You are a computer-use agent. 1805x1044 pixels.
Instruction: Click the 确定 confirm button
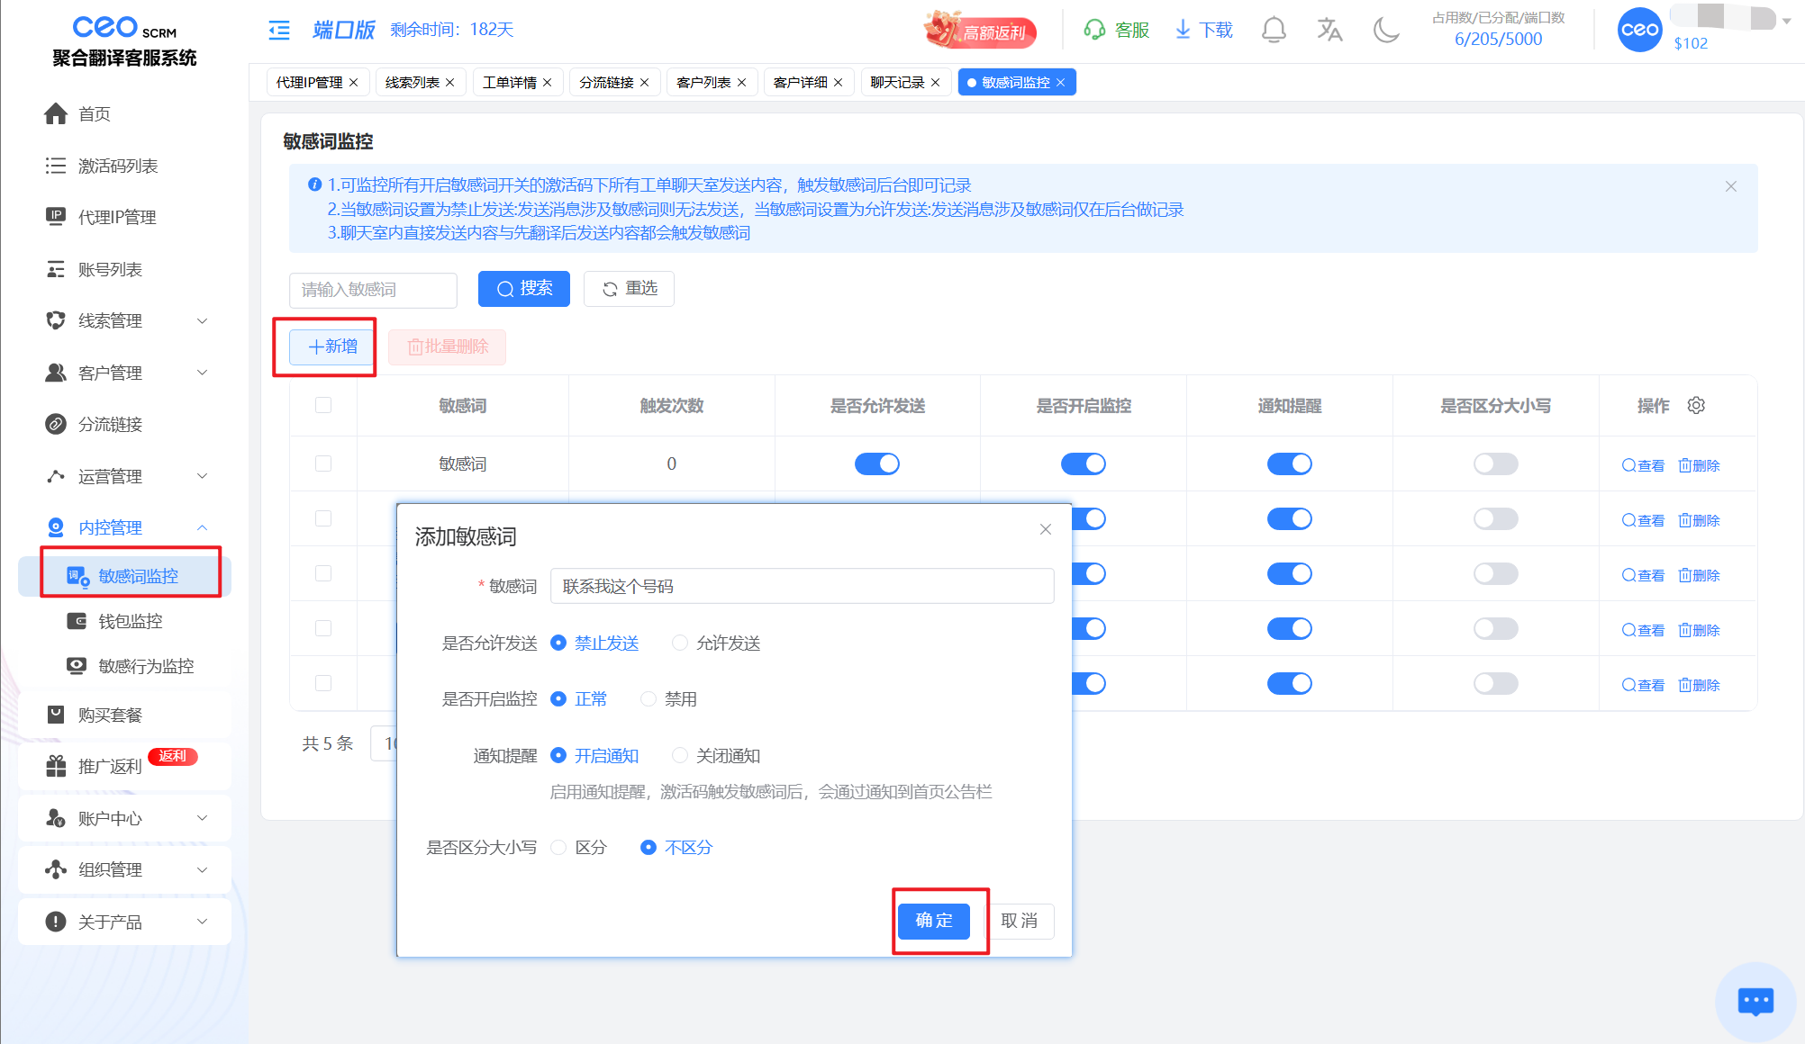click(x=933, y=921)
